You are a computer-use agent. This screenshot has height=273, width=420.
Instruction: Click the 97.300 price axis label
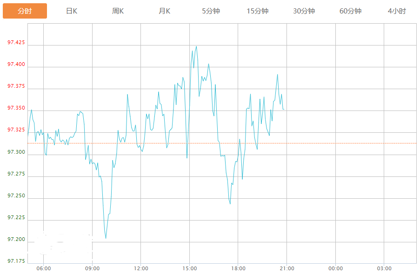click(16, 152)
